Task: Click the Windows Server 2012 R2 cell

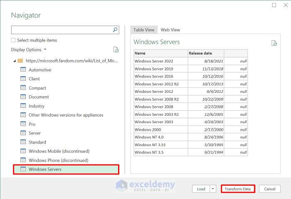Action: [x=161, y=84]
